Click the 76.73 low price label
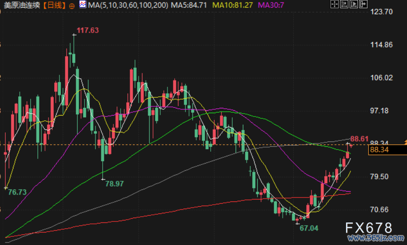 pos(17,192)
